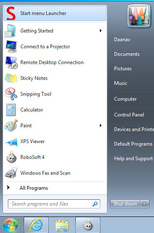Viewport: 154px width, 233px height.
Task: Open Internet Explorer from the taskbar
Action: (x=36, y=225)
